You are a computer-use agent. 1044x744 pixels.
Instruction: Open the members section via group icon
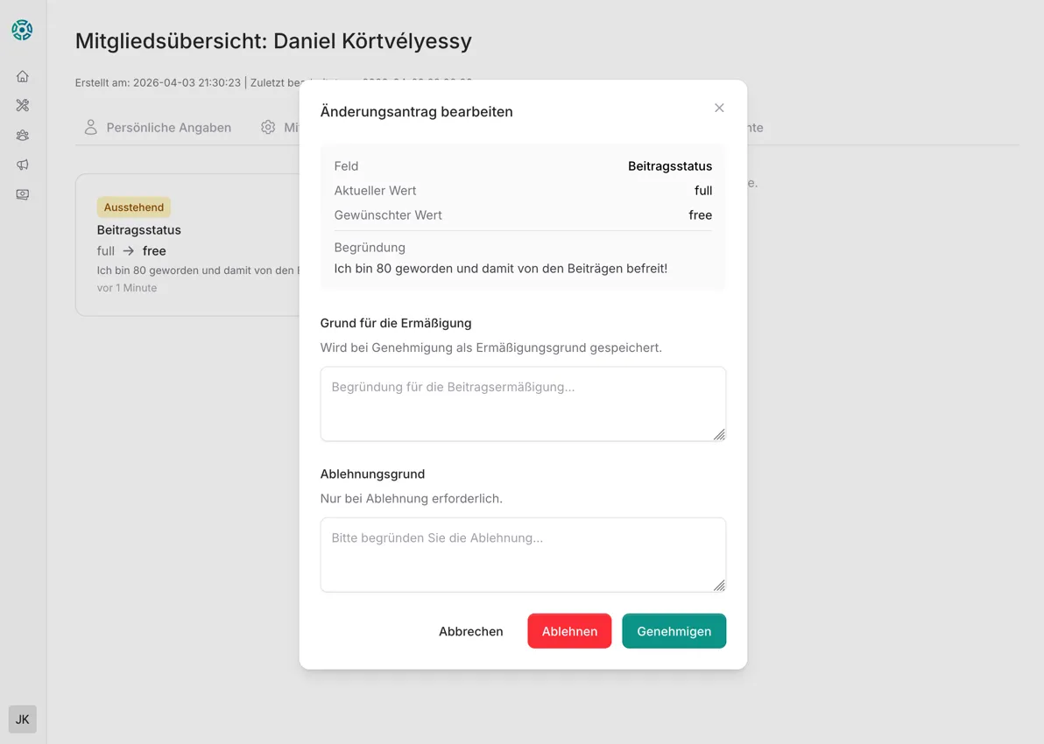[x=22, y=135]
